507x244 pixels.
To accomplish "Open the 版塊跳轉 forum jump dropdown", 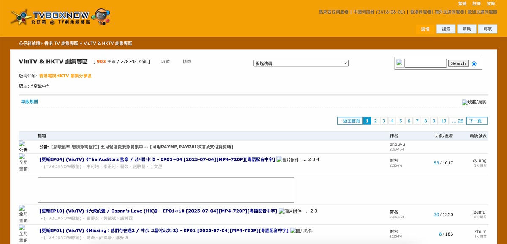I will (x=301, y=63).
